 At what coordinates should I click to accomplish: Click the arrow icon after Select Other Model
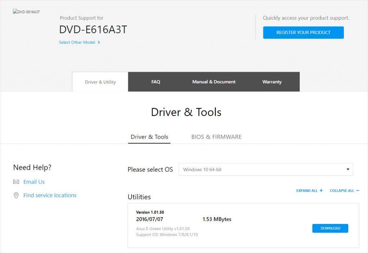pos(100,42)
